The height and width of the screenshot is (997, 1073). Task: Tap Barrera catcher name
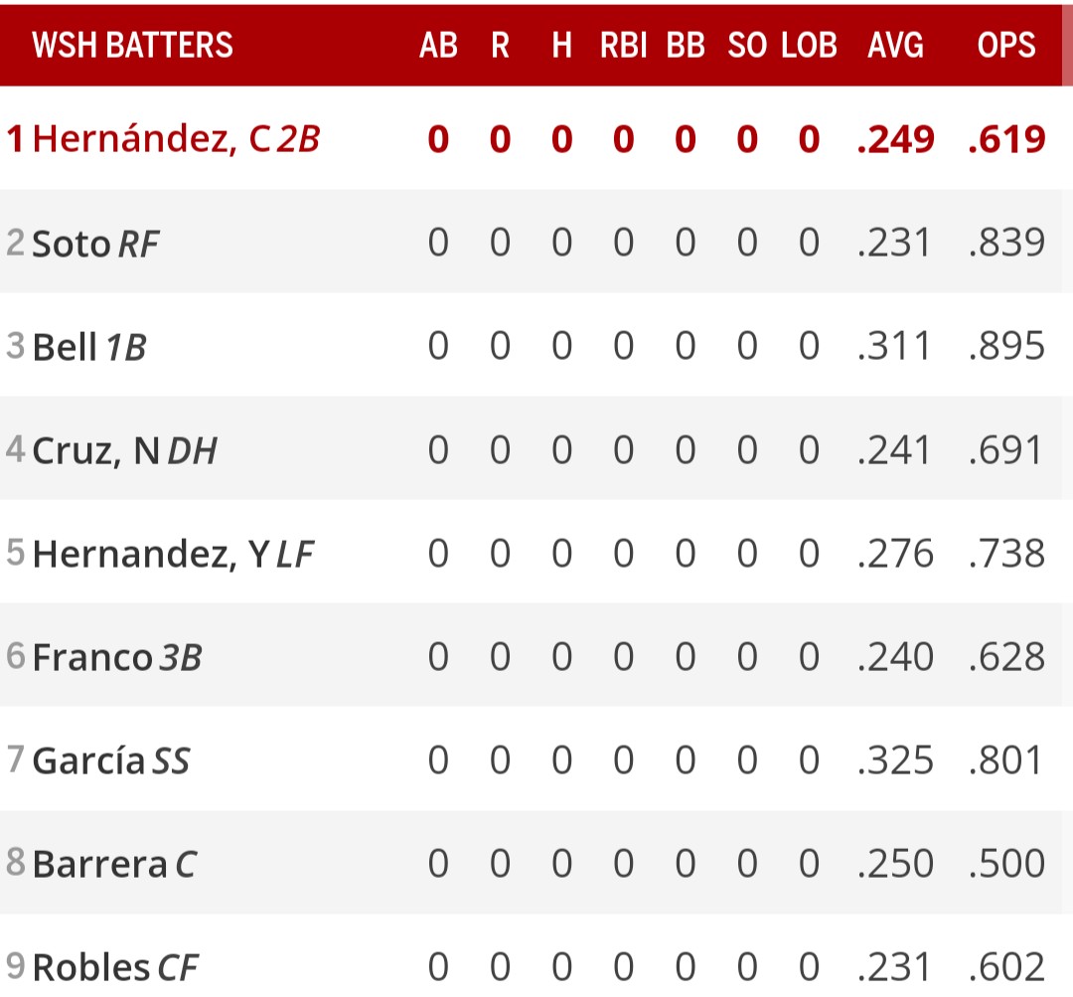click(99, 864)
